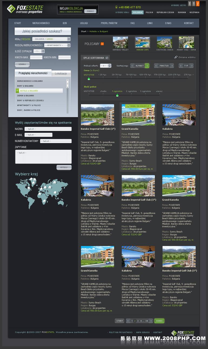This screenshot has height=349, width=208.
Task: Click the Marina Cape recommended thumbnail
Action: tap(142, 42)
